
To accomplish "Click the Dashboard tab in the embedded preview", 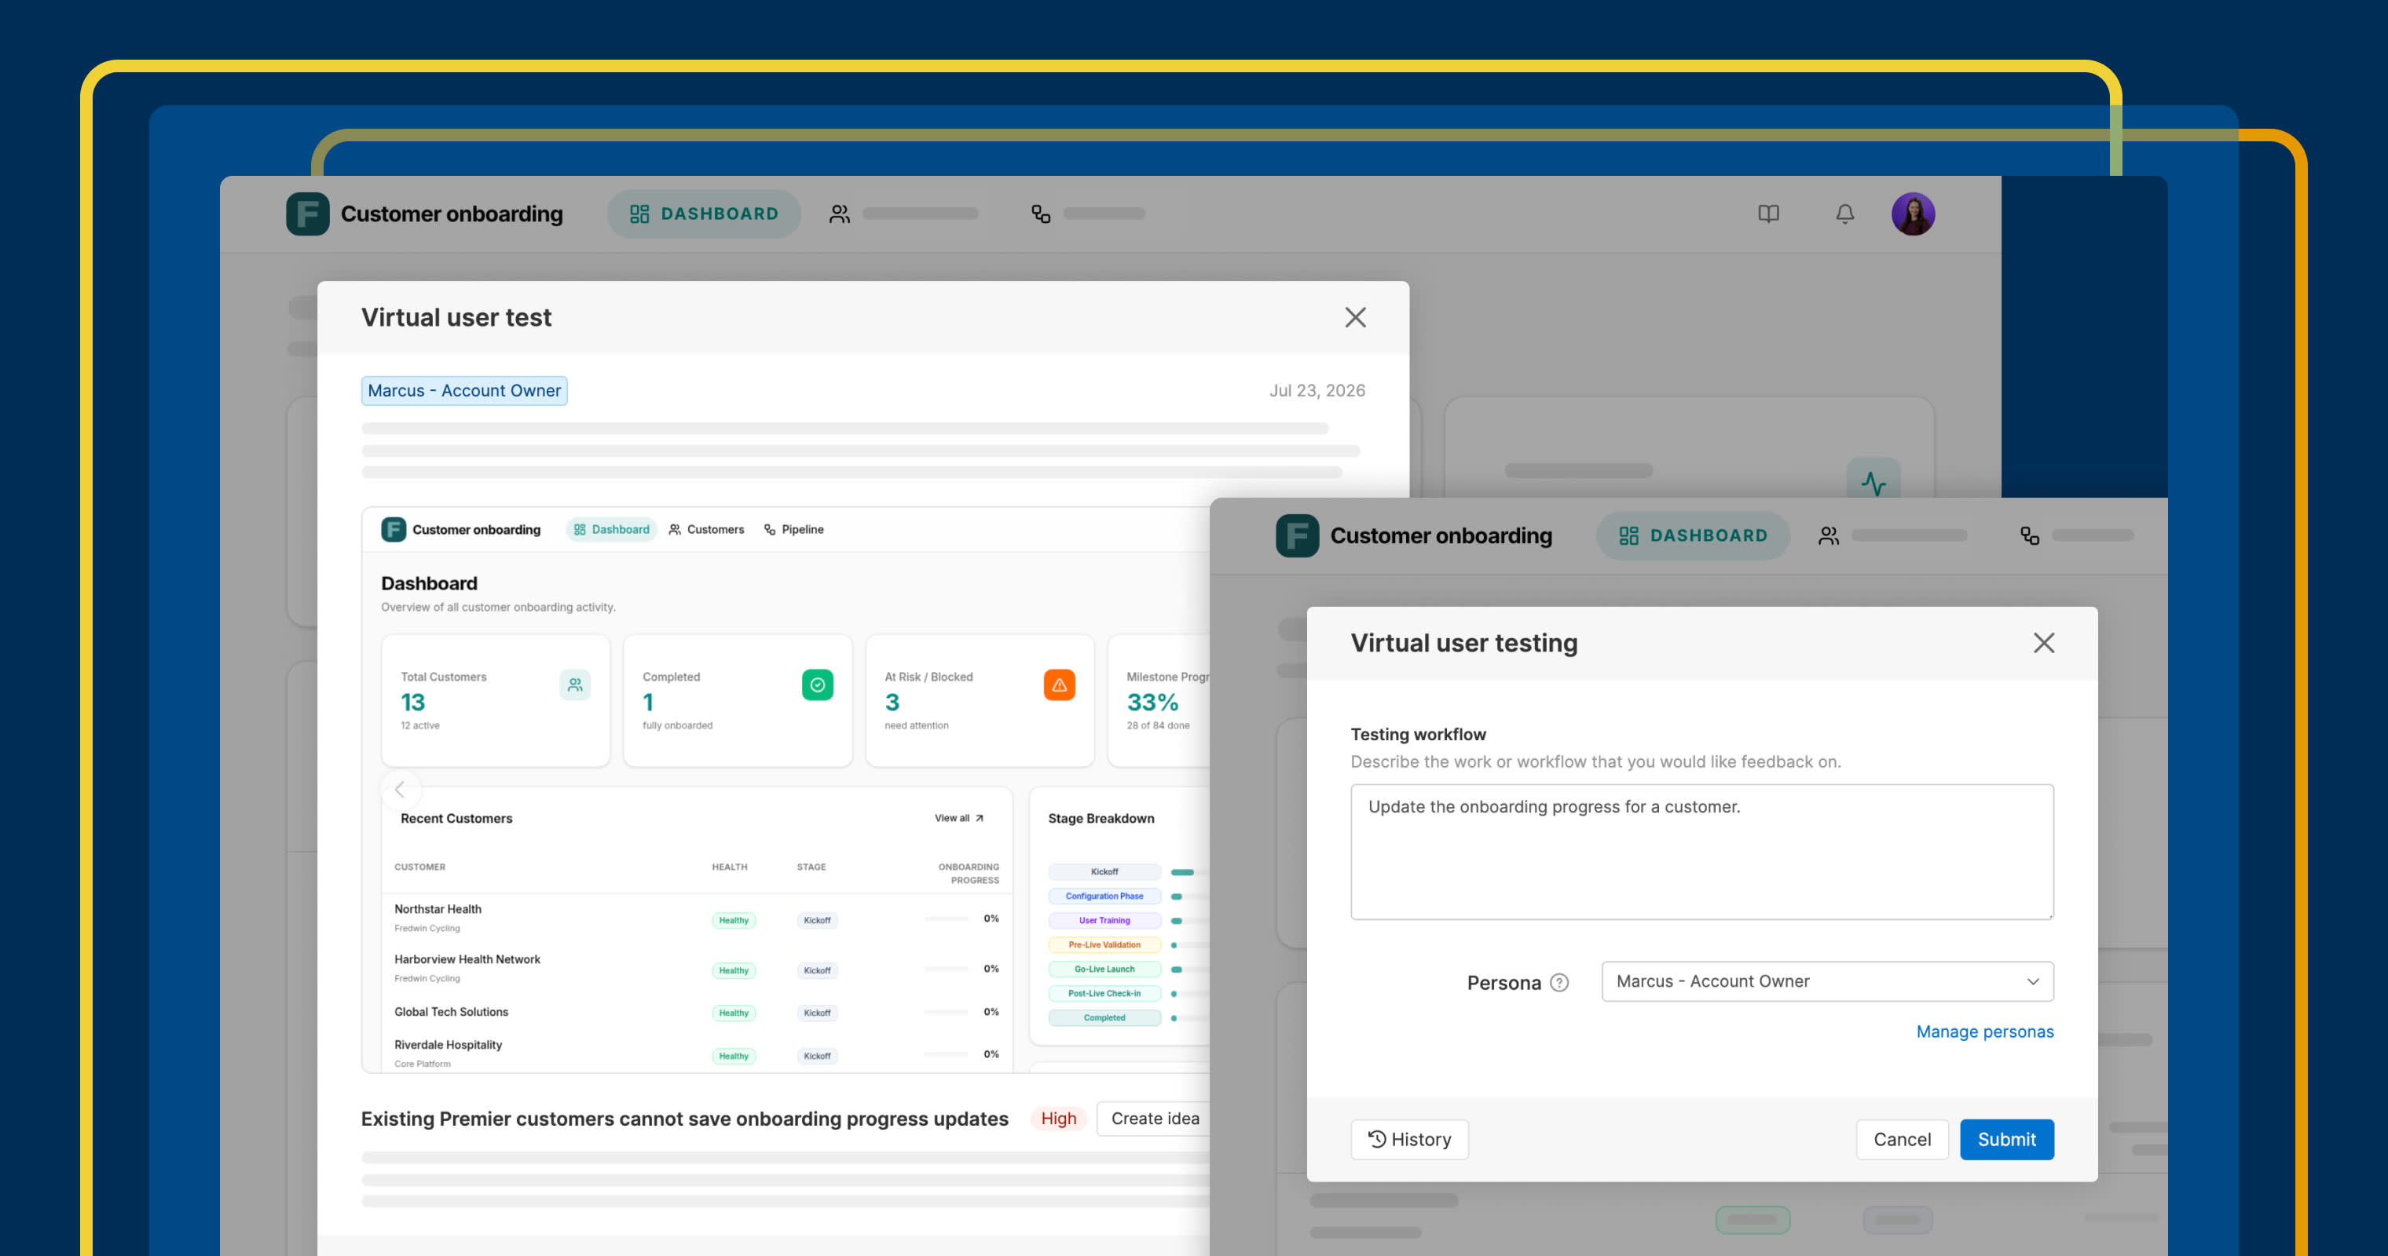I will click(x=612, y=530).
